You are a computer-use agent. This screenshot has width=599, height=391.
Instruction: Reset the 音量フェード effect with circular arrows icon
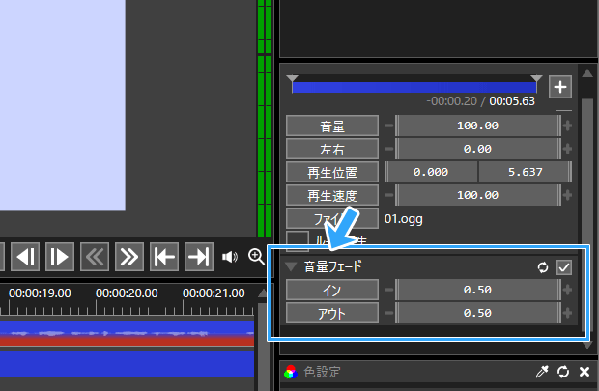click(x=542, y=267)
